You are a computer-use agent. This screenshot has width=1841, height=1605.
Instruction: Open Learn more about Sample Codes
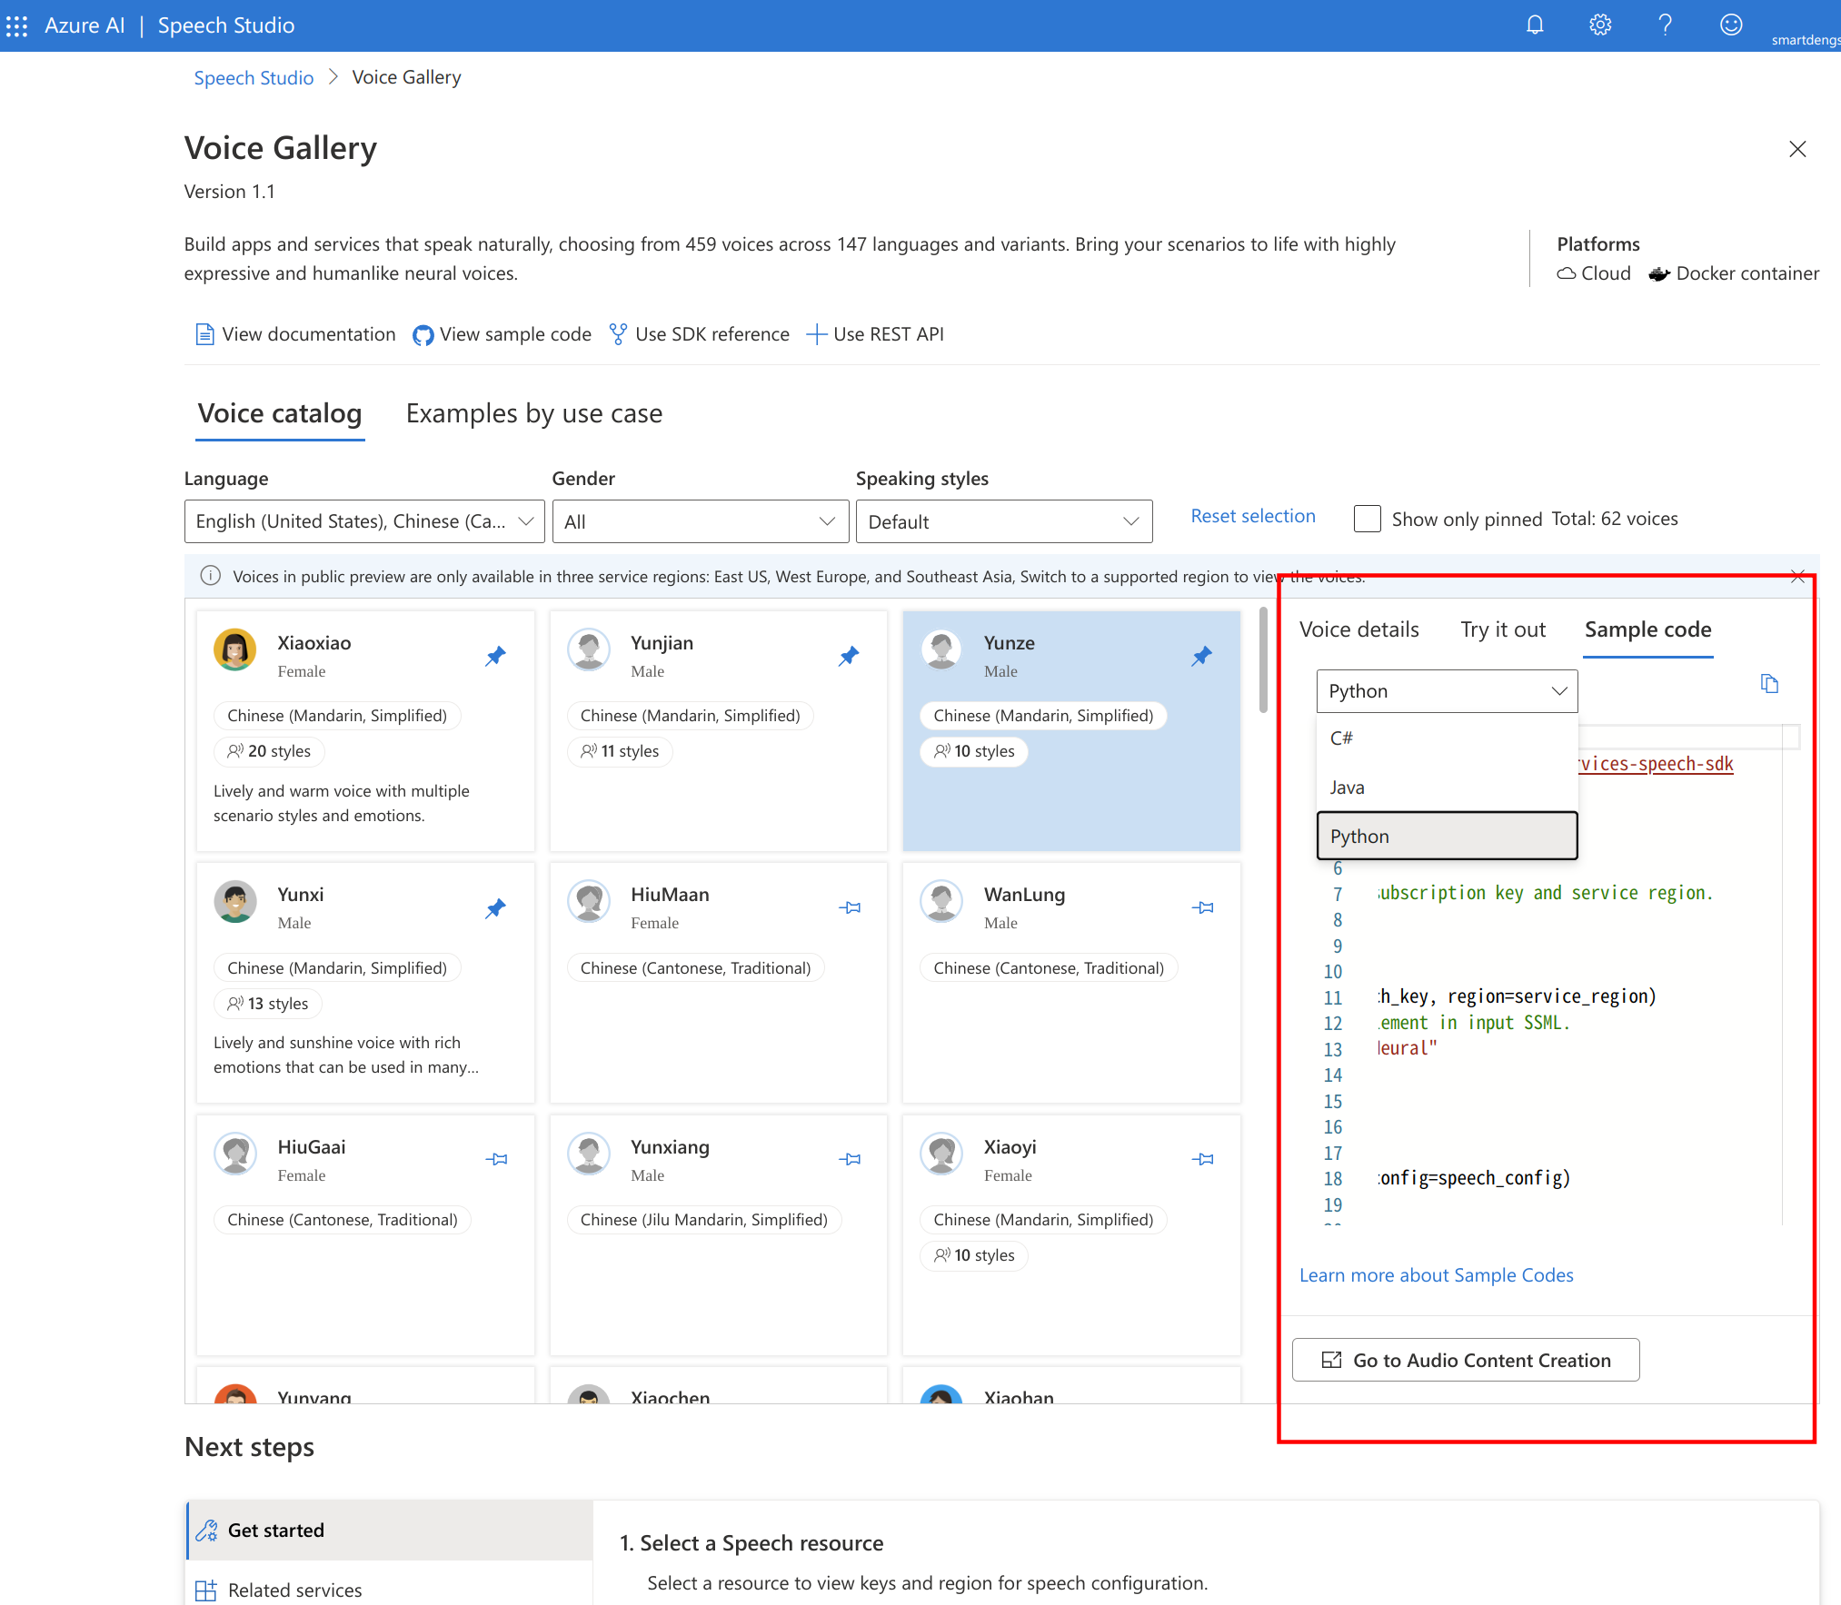click(x=1436, y=1275)
